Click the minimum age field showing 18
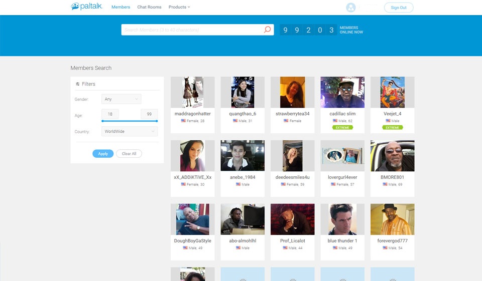The height and width of the screenshot is (281, 482). click(110, 114)
